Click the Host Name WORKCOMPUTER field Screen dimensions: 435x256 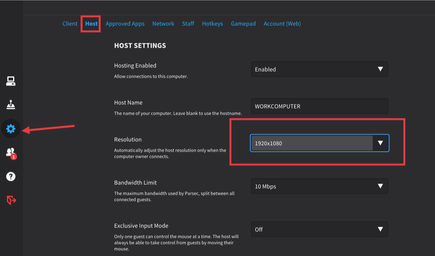[x=320, y=106]
